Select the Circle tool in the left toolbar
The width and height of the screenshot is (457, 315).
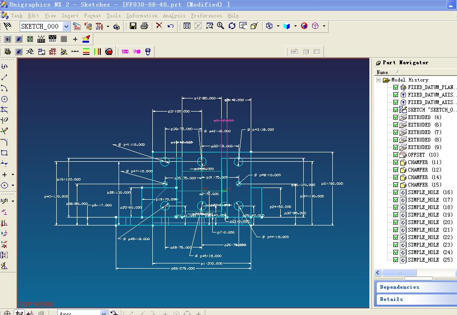[x=4, y=99]
